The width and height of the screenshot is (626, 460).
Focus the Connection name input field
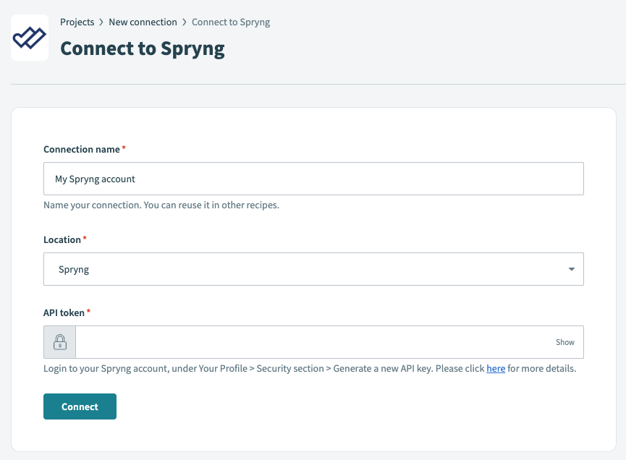[x=313, y=178]
